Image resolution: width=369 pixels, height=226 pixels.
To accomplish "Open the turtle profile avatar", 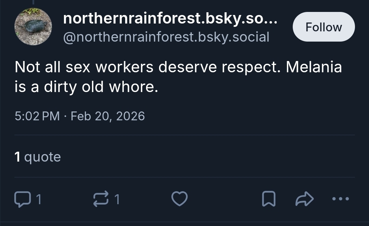I will tap(33, 27).
